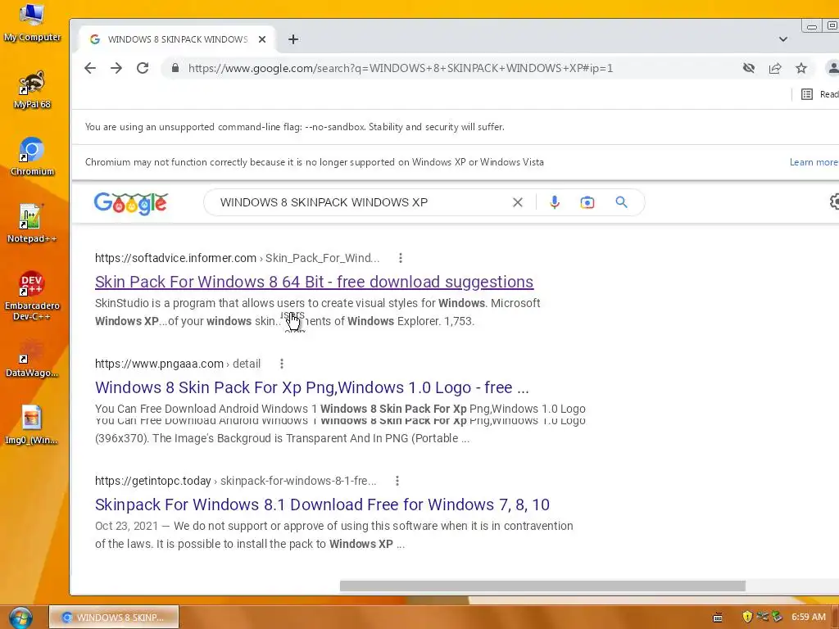Search by image camera icon
Viewport: 839px width, 629px height.
pos(587,202)
